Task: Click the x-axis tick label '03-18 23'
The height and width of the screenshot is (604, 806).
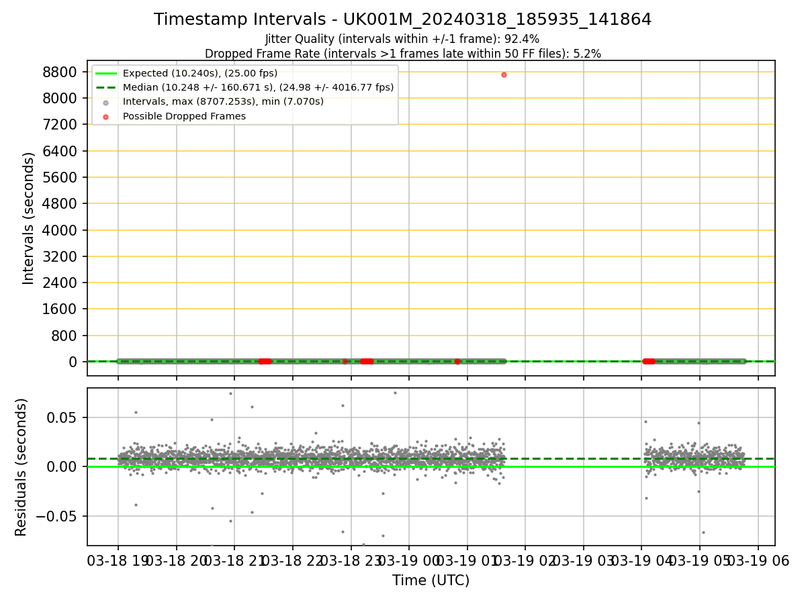Action: pyautogui.click(x=351, y=561)
